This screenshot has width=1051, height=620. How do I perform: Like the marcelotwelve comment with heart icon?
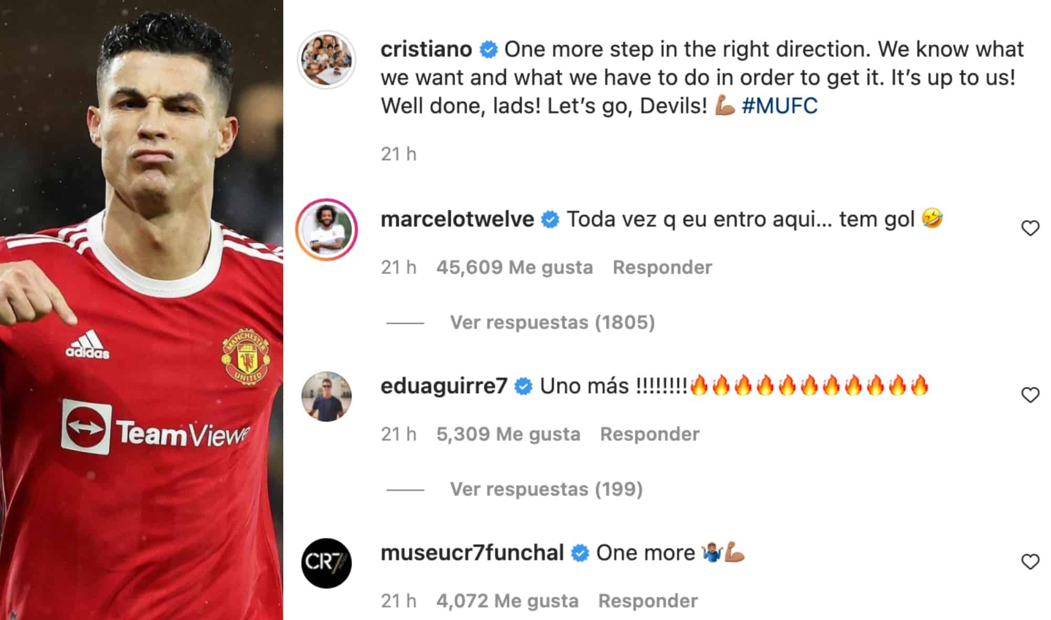pyautogui.click(x=1030, y=228)
